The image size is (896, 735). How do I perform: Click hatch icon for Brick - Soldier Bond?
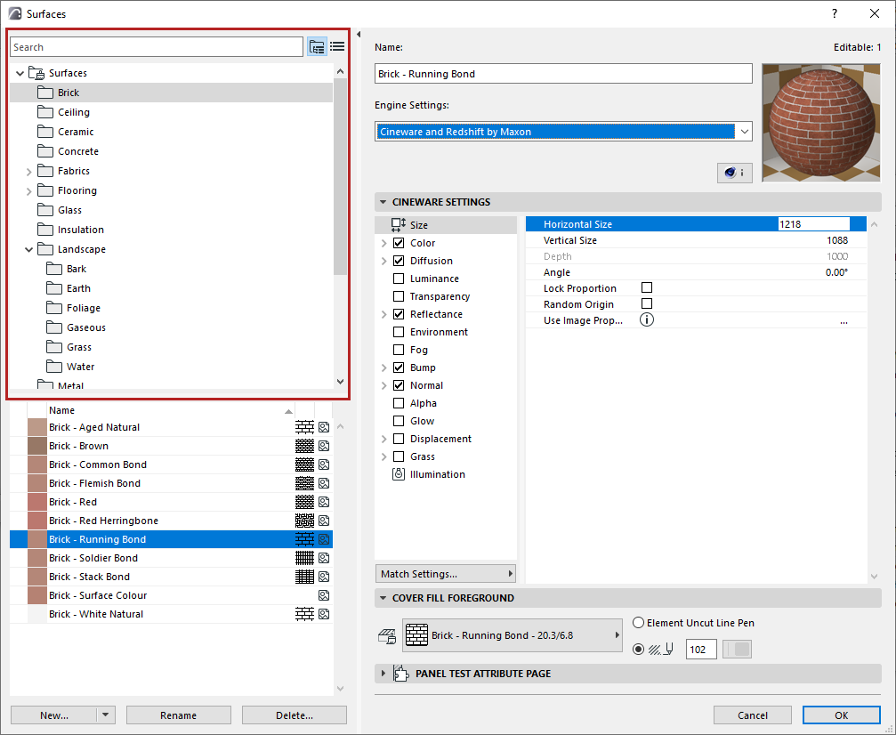tap(304, 558)
